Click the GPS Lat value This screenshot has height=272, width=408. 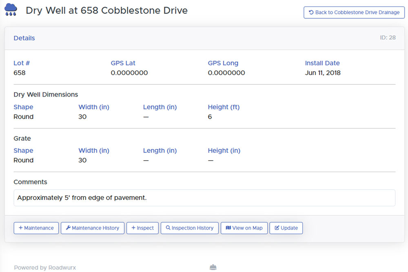click(x=129, y=73)
